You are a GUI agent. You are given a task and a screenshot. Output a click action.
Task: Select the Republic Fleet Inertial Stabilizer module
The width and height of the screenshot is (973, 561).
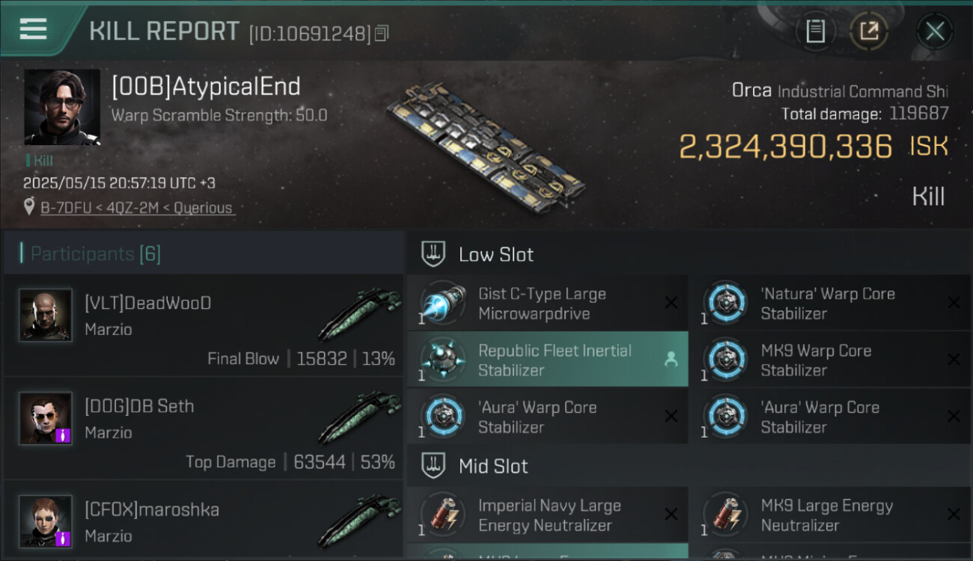546,360
